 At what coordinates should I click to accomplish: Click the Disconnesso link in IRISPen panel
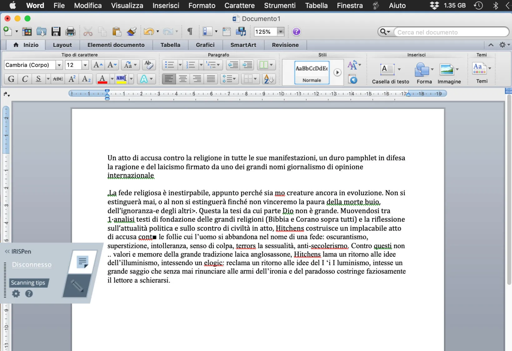click(x=32, y=264)
